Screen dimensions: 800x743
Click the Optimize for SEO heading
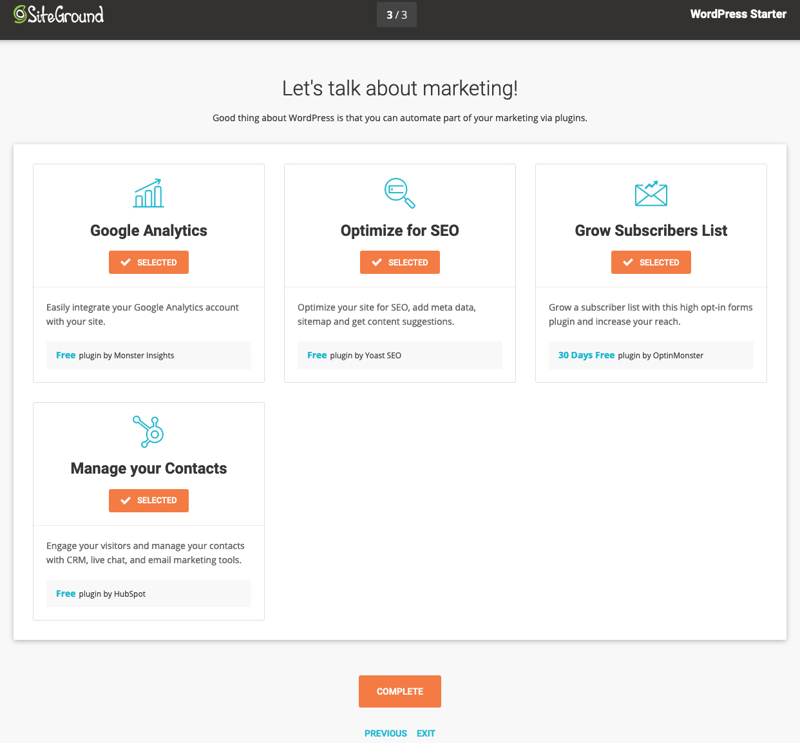pos(400,231)
